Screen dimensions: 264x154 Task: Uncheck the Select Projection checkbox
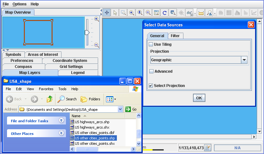pyautogui.click(x=151, y=86)
